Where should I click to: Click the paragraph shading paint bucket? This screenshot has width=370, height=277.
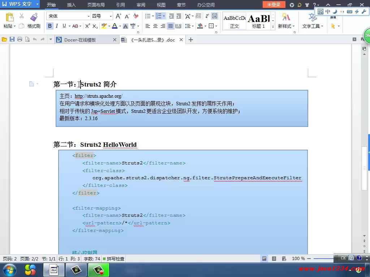(x=200, y=26)
